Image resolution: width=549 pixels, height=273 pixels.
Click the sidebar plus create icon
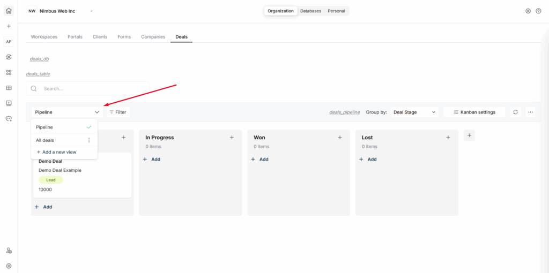9,26
